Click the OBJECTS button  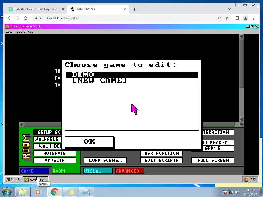(55, 160)
